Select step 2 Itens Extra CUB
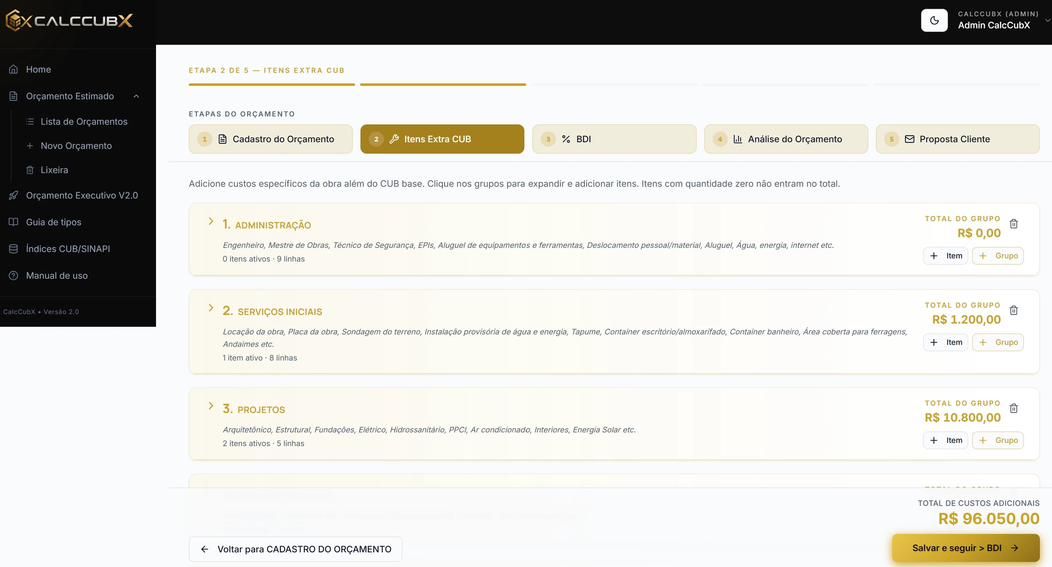The image size is (1052, 567). click(442, 139)
